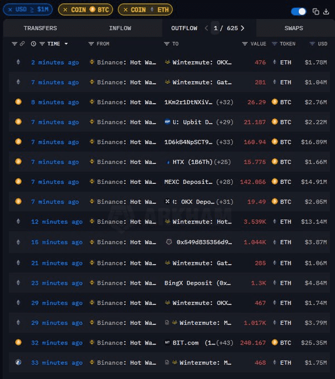Image resolution: width=335 pixels, height=379 pixels.
Task: Switch to the INFLOW tab
Action: coord(120,28)
